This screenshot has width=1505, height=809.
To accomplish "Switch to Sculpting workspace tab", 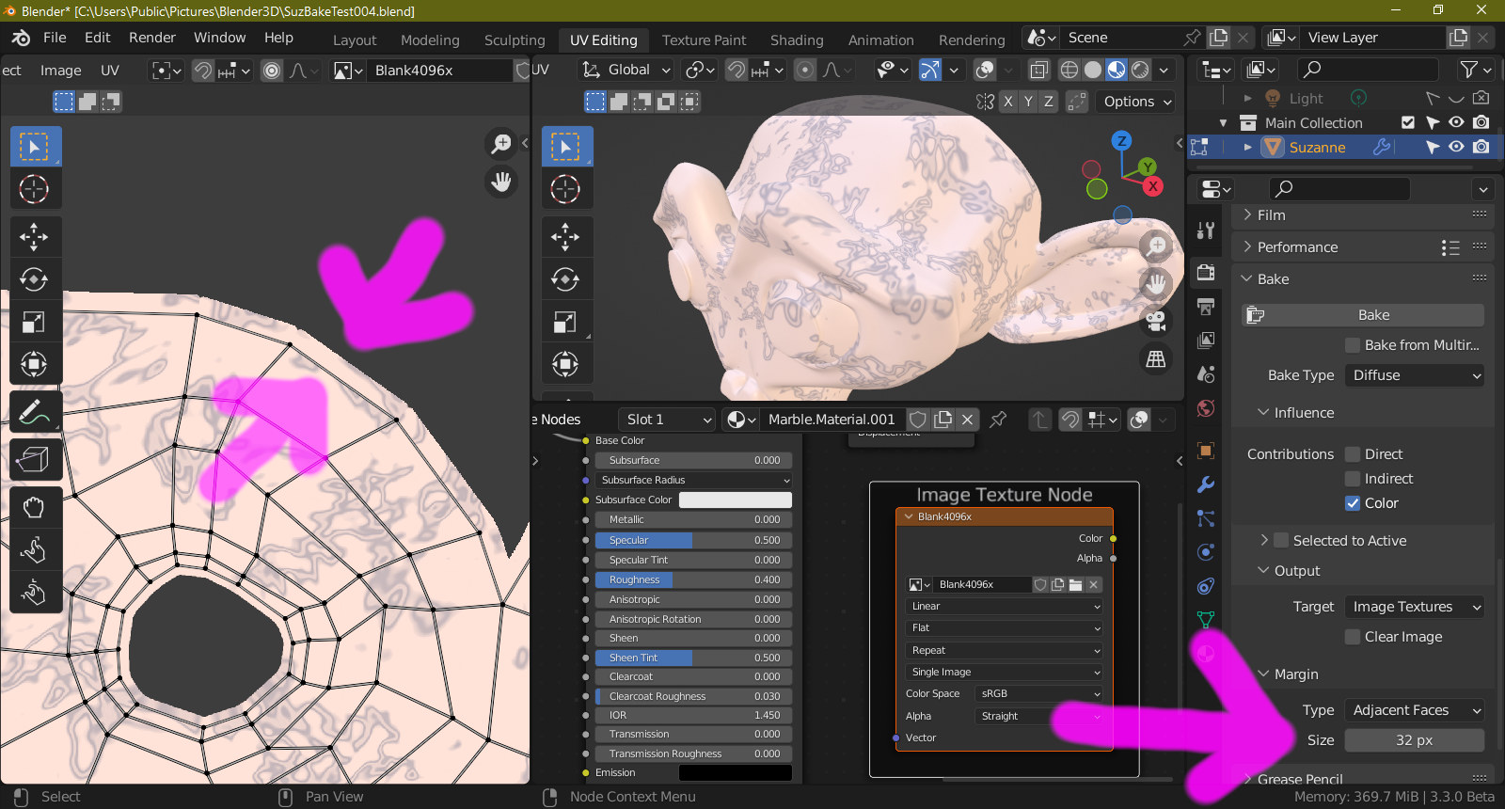I will tap(515, 40).
